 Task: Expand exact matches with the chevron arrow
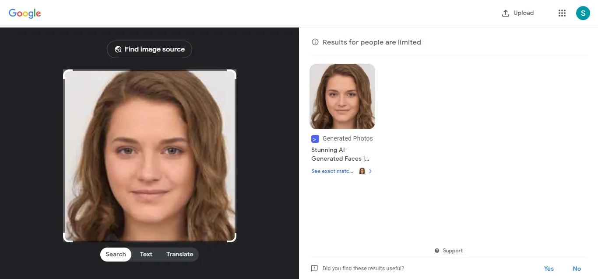[x=370, y=171]
